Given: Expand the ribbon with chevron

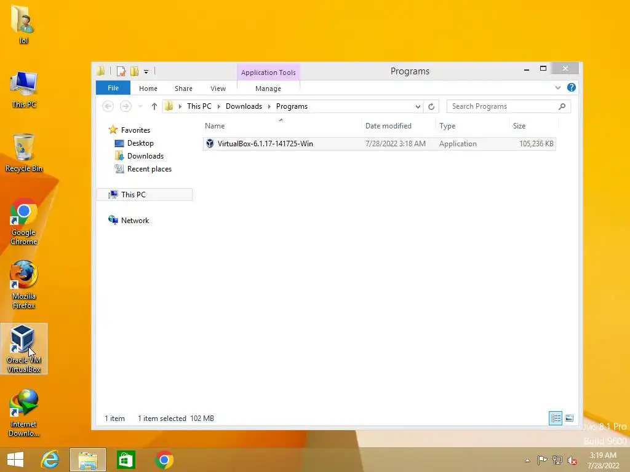Looking at the screenshot, I should [557, 87].
